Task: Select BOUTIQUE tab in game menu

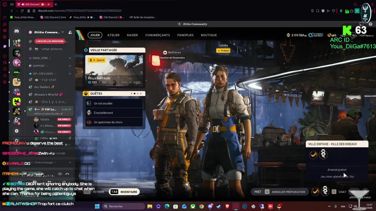Action: [x=209, y=35]
